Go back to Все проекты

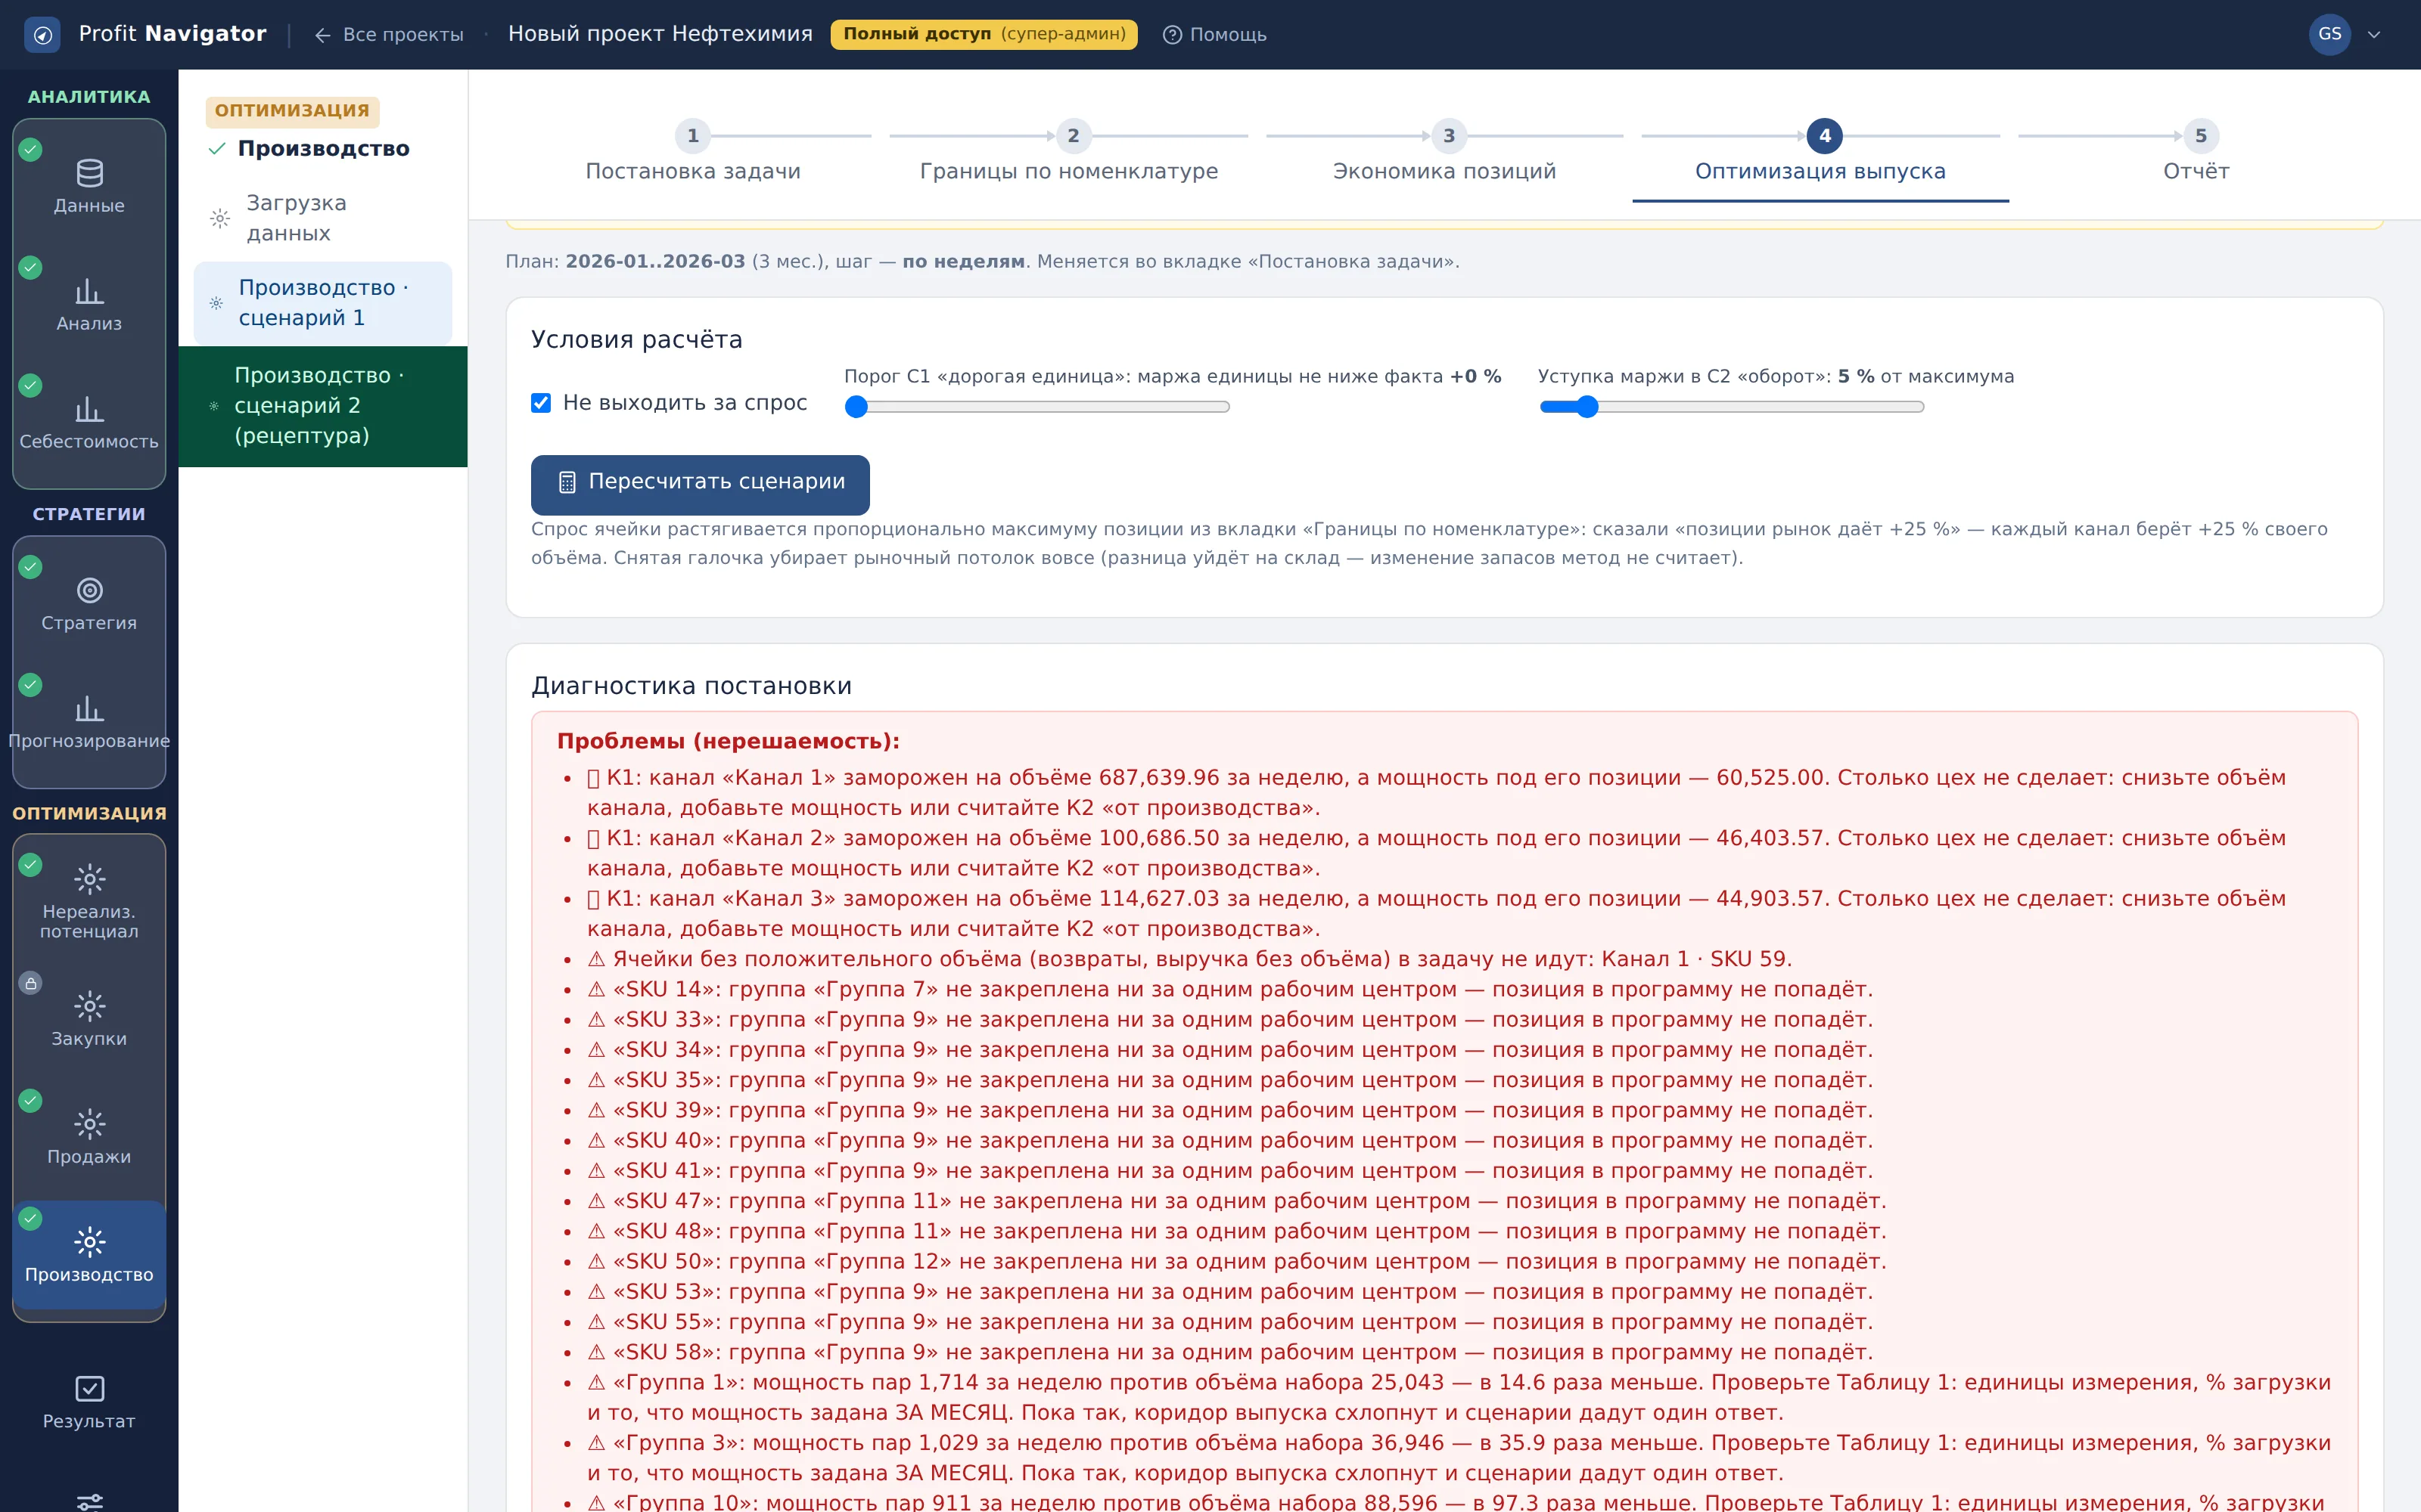(x=389, y=35)
